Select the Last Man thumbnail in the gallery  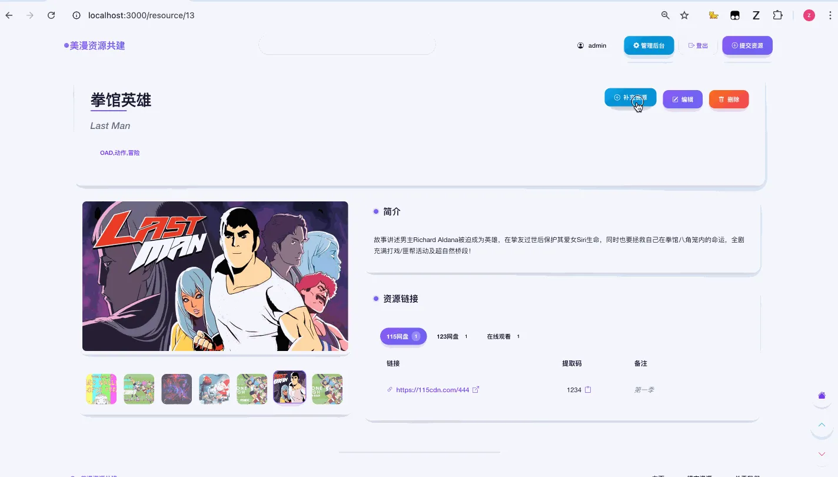pos(289,389)
